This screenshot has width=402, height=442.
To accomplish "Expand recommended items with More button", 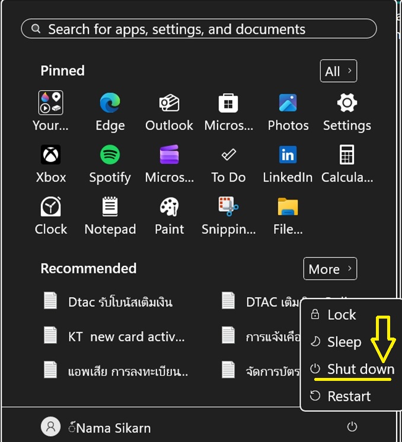I will click(x=330, y=269).
